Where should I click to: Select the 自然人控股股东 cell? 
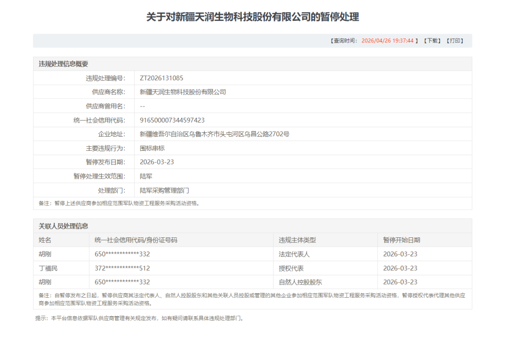point(300,282)
